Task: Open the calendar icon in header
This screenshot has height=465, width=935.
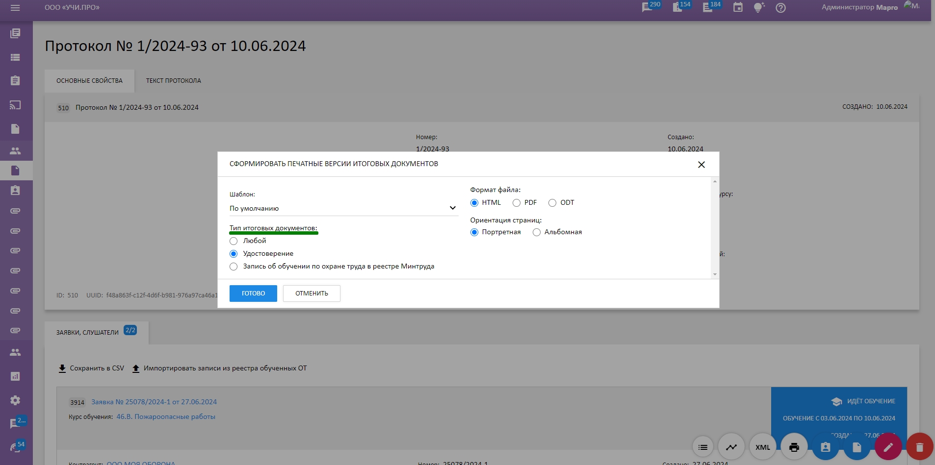Action: [738, 7]
